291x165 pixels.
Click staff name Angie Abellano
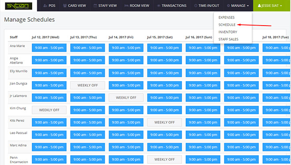[x=16, y=60]
